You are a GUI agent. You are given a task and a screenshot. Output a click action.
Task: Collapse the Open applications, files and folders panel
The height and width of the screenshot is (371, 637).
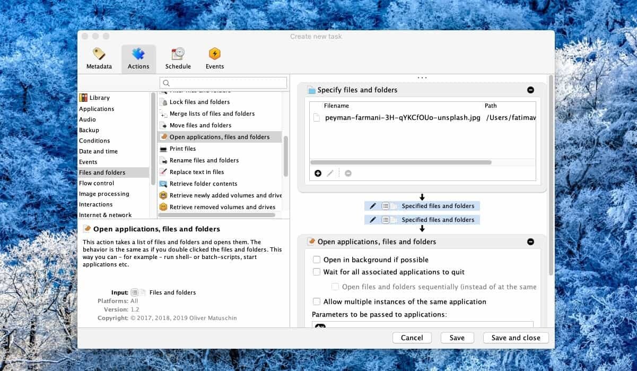(530, 242)
